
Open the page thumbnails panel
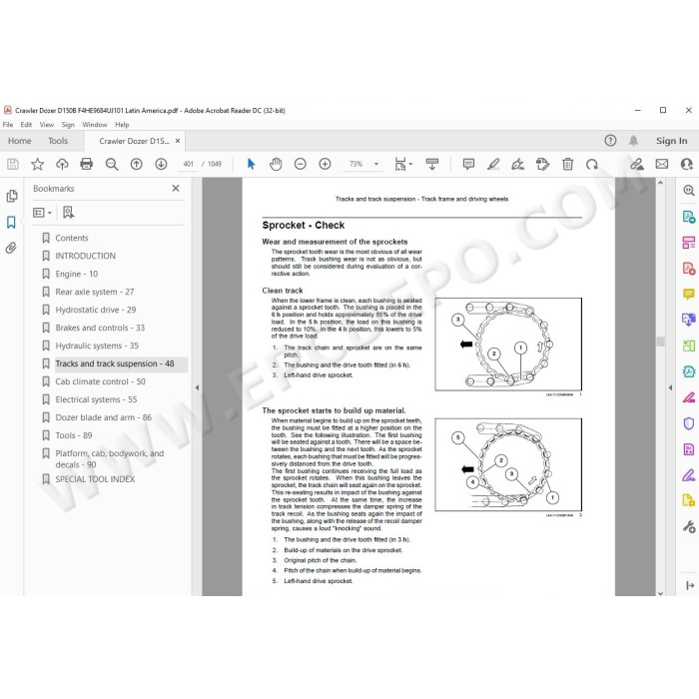pos(12,196)
